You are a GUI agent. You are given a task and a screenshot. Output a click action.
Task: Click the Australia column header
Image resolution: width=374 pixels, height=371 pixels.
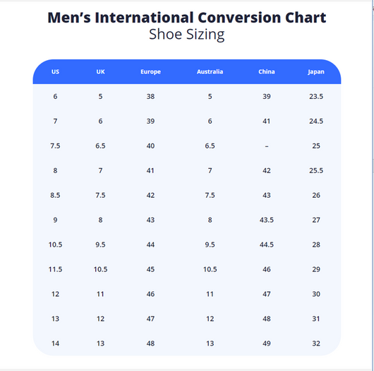click(210, 71)
